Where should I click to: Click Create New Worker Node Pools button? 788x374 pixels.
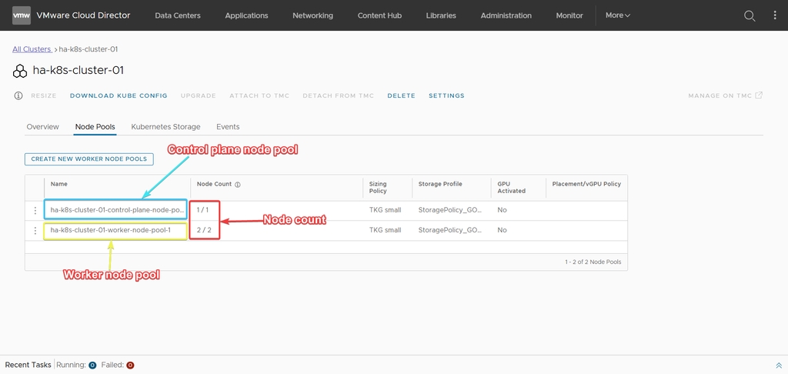[89, 159]
